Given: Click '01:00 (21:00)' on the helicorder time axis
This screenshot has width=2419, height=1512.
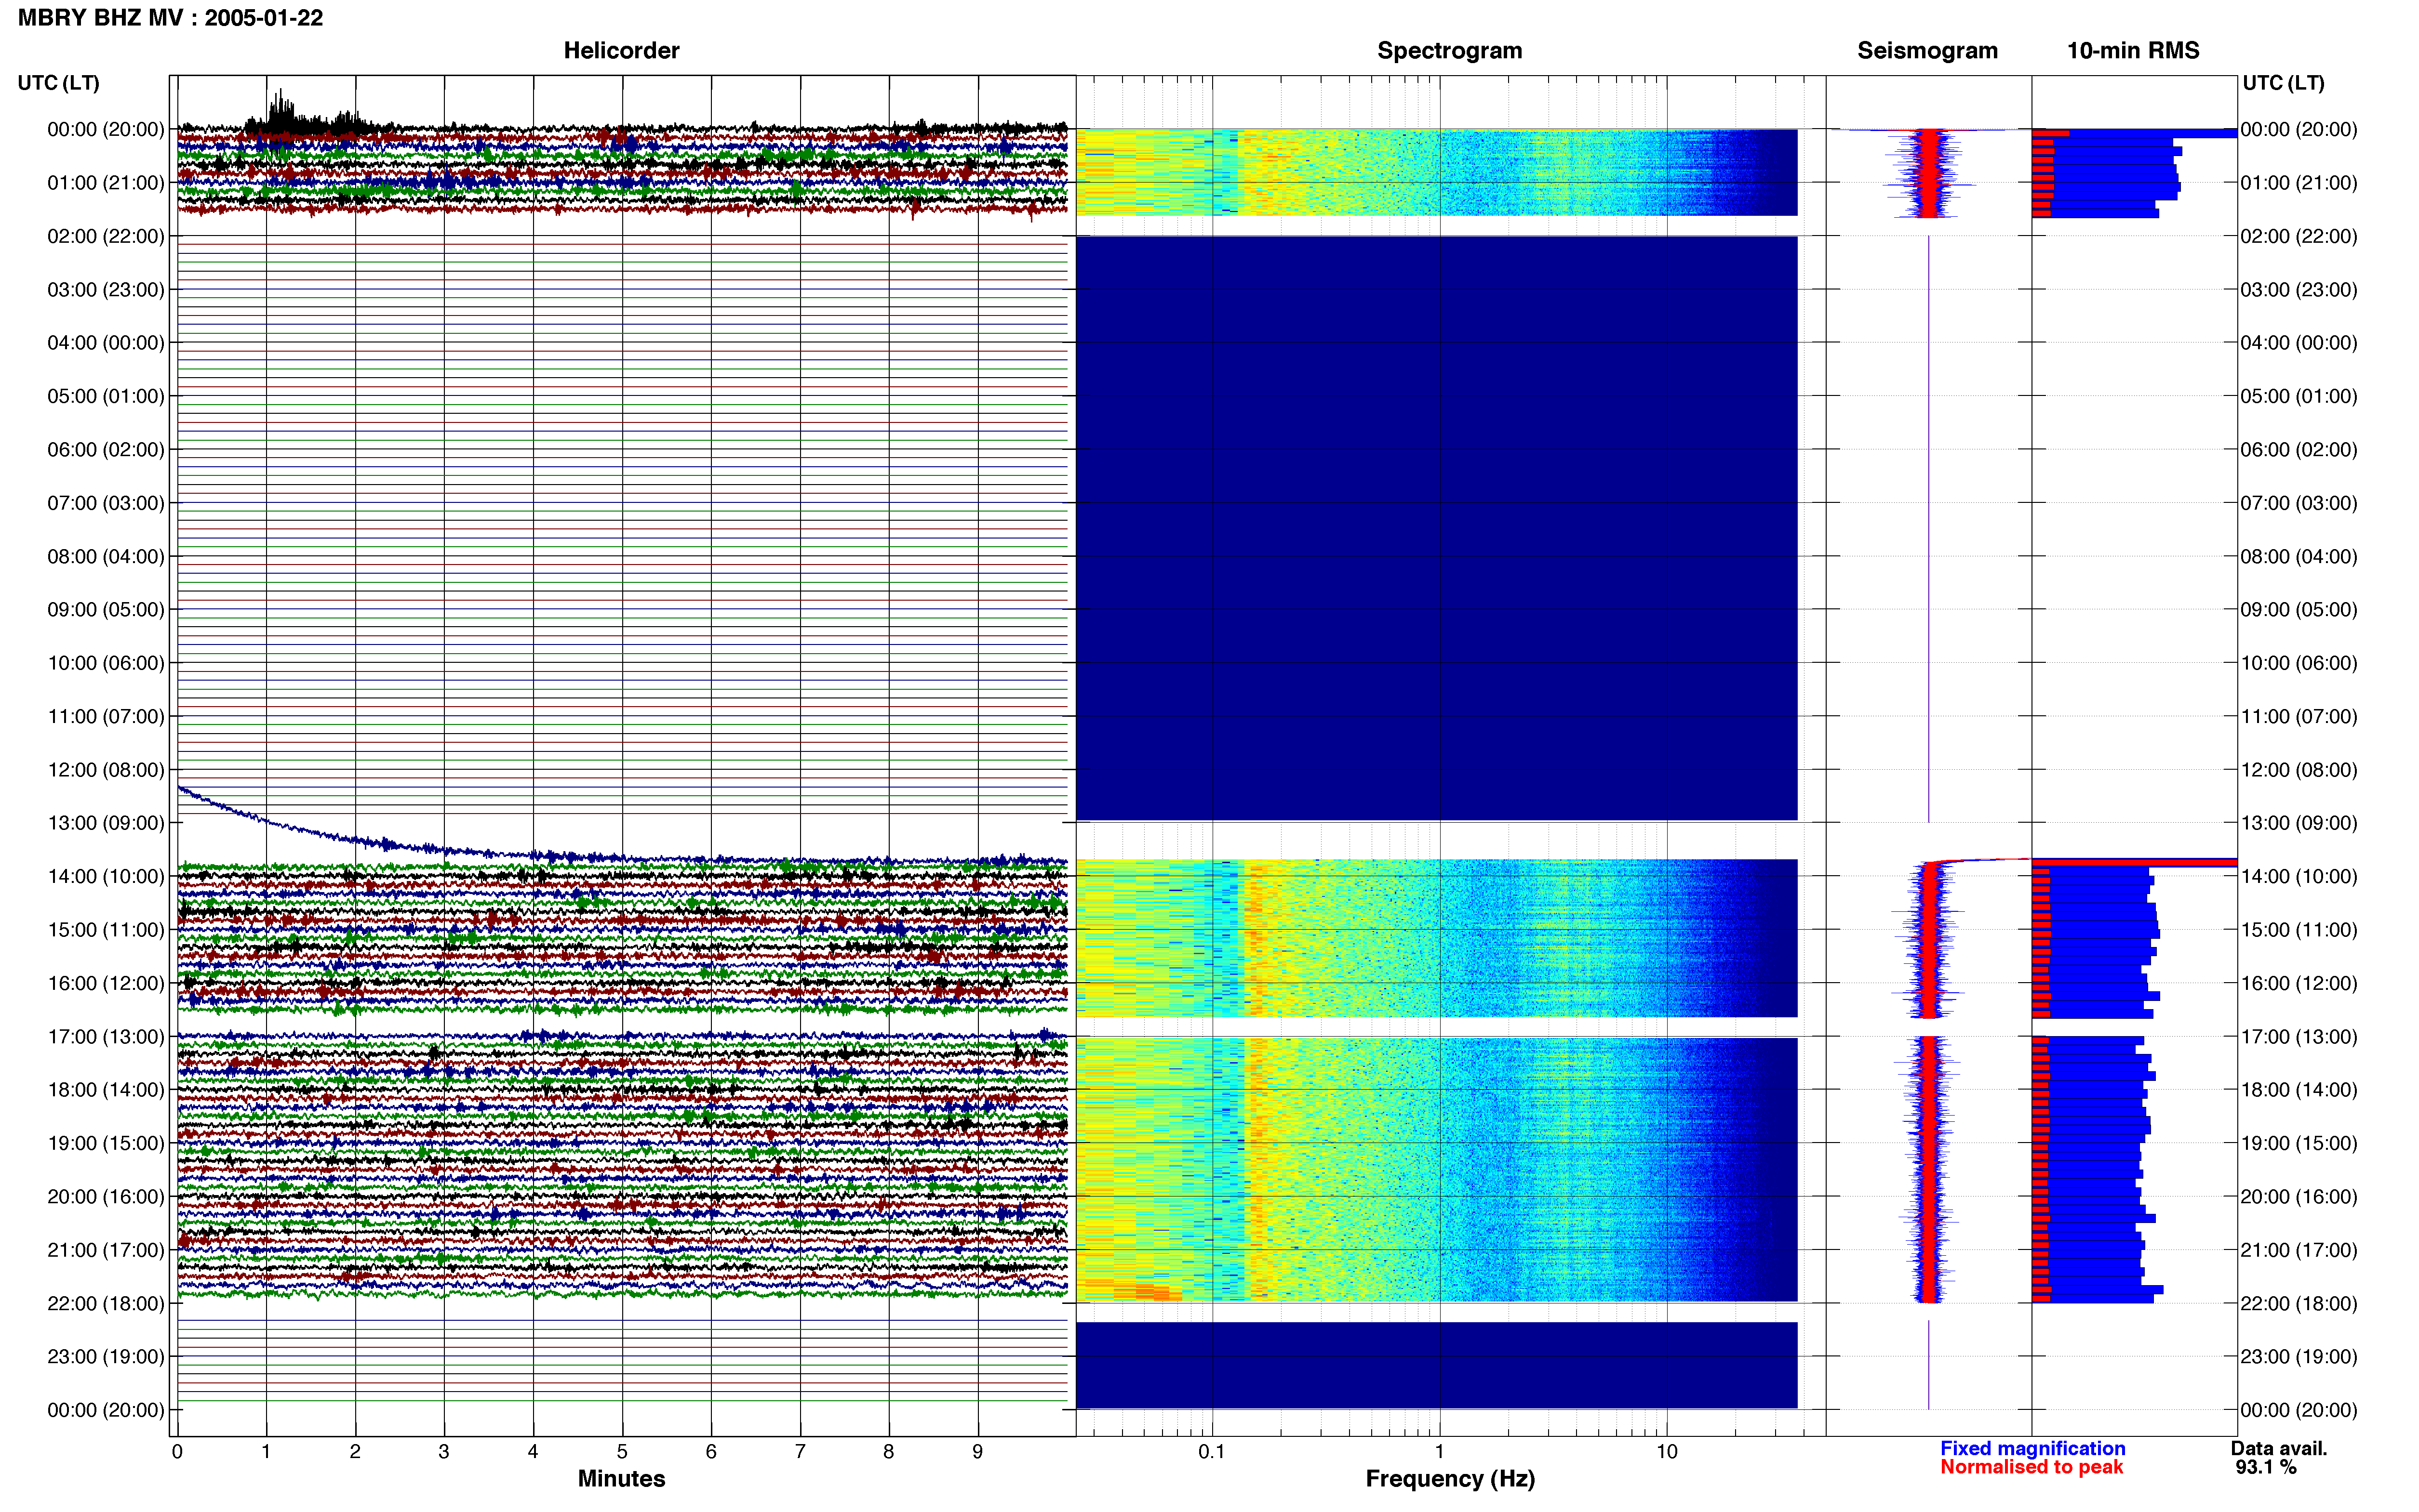Looking at the screenshot, I should pos(106,183).
